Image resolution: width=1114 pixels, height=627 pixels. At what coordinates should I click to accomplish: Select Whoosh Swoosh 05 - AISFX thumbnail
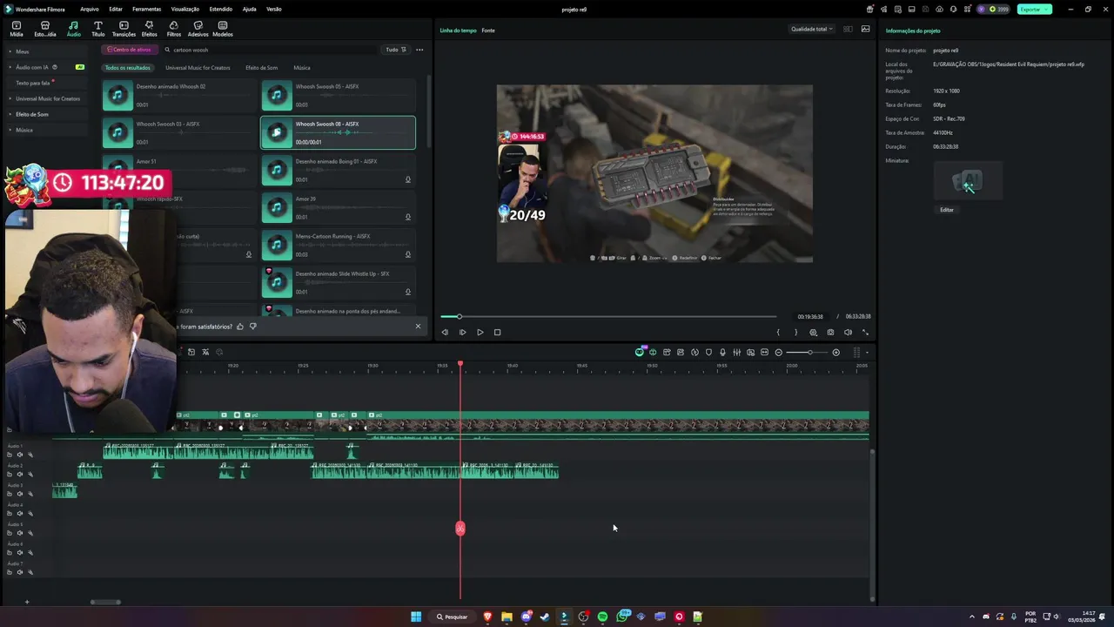click(277, 95)
